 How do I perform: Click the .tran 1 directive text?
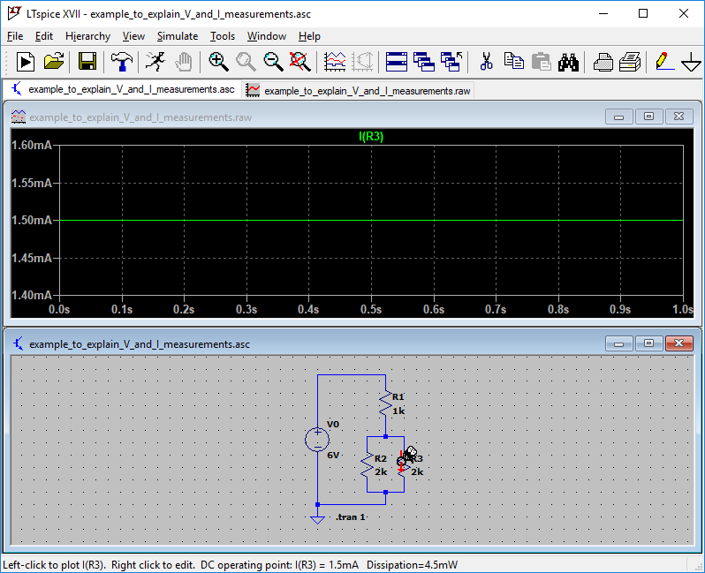pos(351,516)
